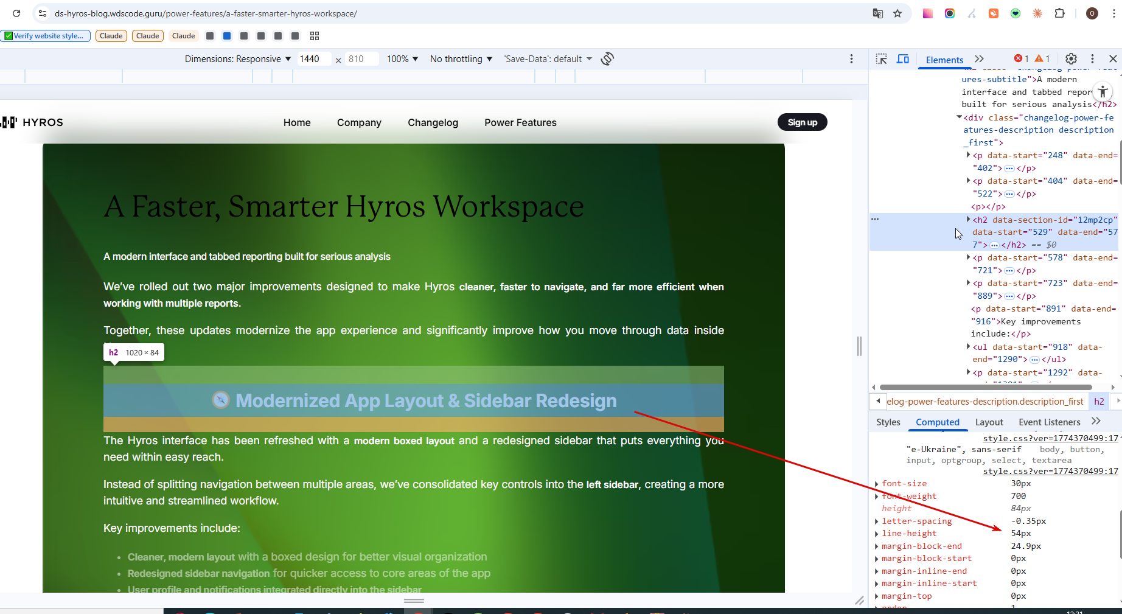Screen dimensions: 1122x614
Task: Expand the font-size computed property
Action: [x=877, y=484]
